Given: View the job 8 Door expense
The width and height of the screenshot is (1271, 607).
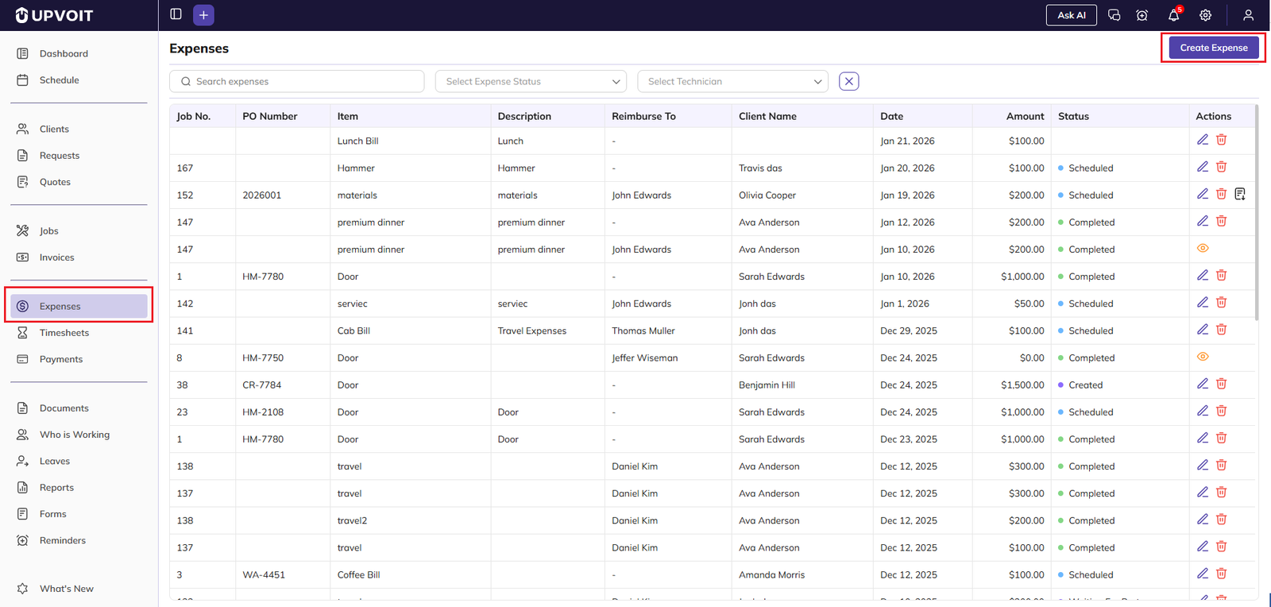Looking at the screenshot, I should click(x=1203, y=357).
